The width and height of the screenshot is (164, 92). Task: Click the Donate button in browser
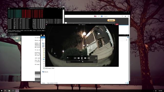click(x=111, y=20)
